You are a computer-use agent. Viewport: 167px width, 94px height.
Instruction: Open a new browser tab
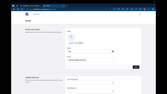tap(67, 6)
